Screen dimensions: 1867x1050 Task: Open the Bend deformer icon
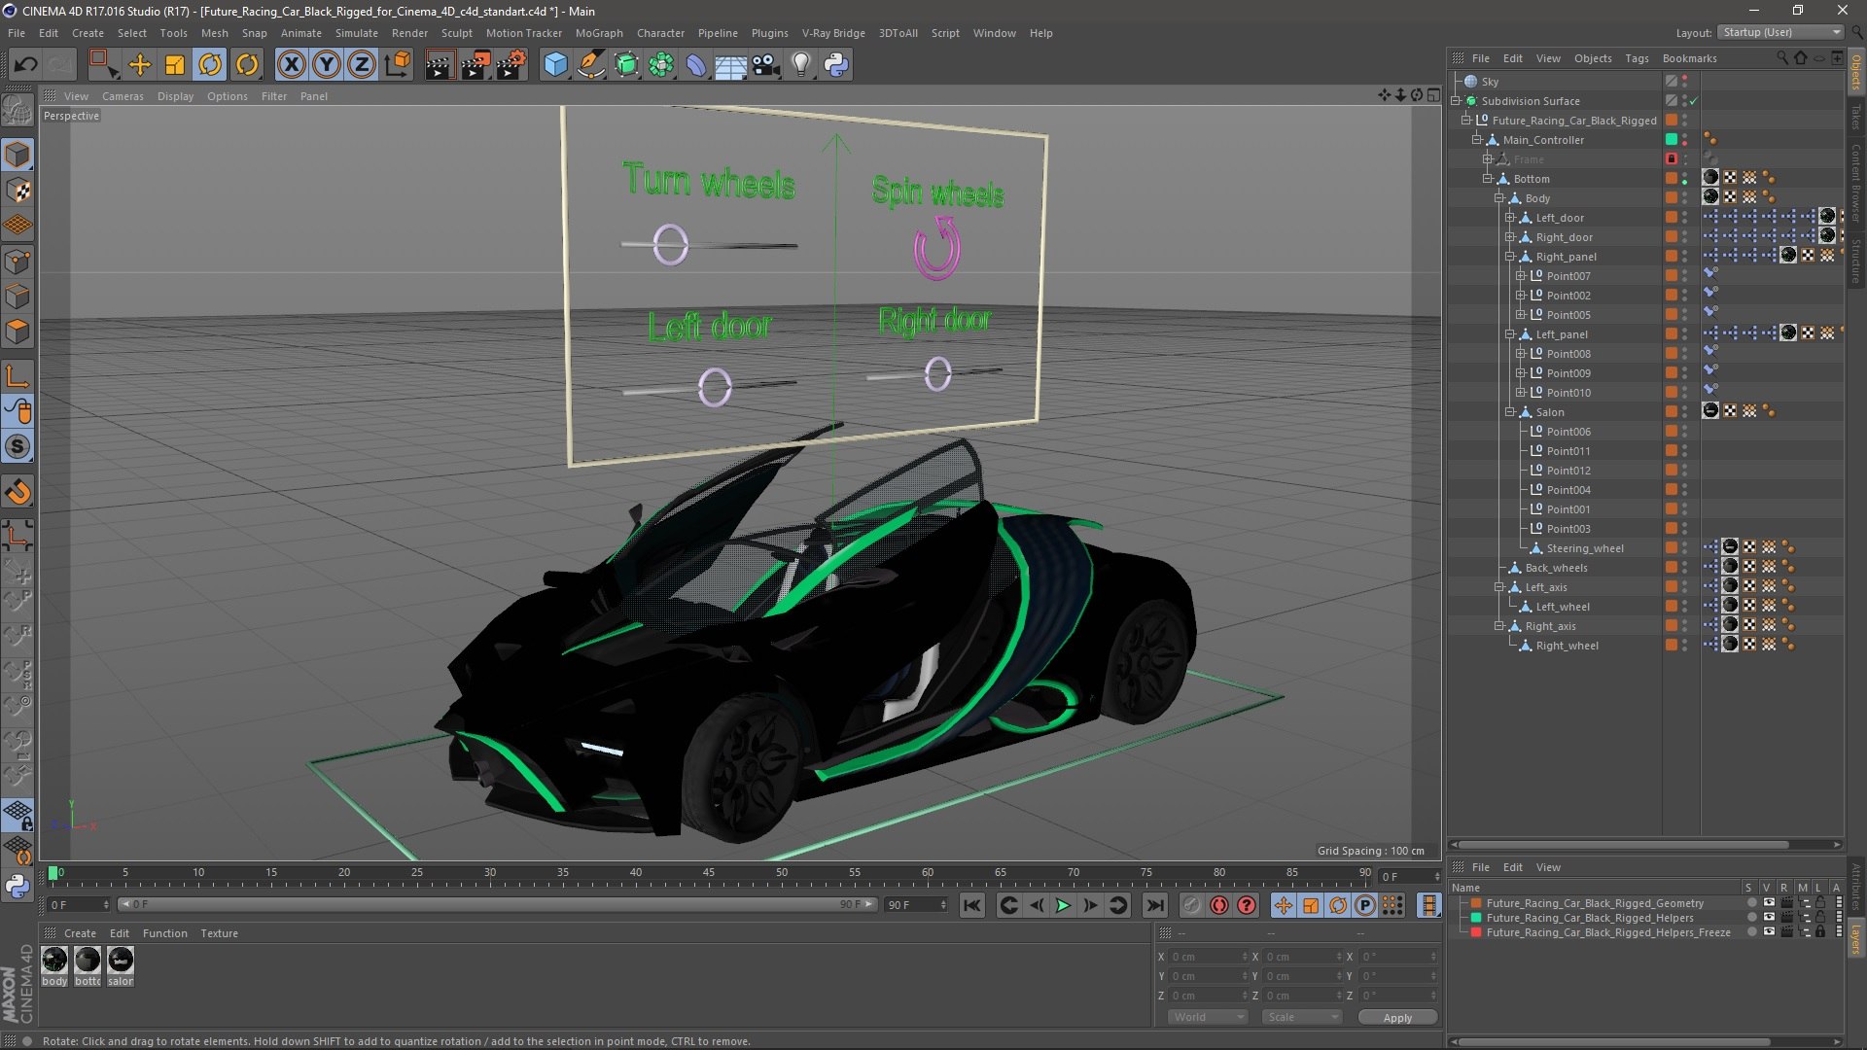(x=696, y=64)
